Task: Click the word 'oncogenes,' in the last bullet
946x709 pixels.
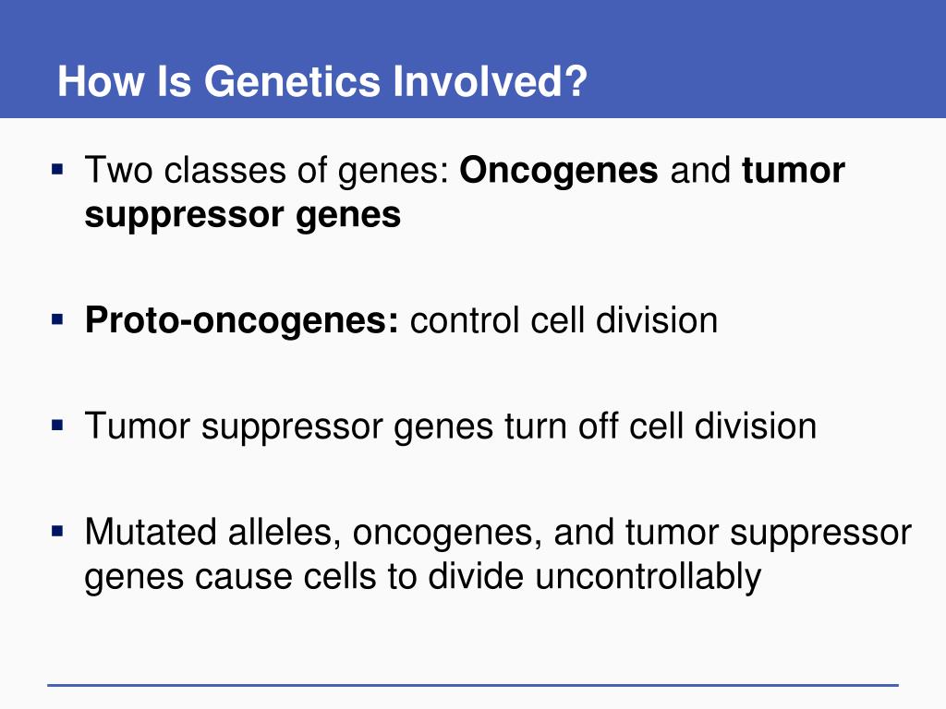Action: [x=448, y=535]
